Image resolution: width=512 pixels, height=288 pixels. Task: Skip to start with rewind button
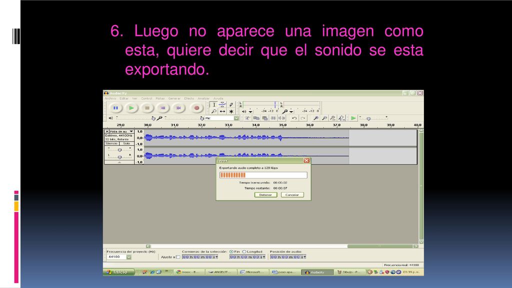(x=163, y=108)
